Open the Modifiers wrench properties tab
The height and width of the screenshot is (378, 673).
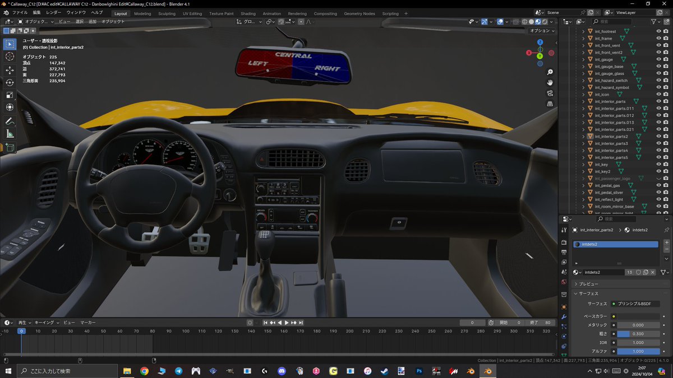[564, 317]
